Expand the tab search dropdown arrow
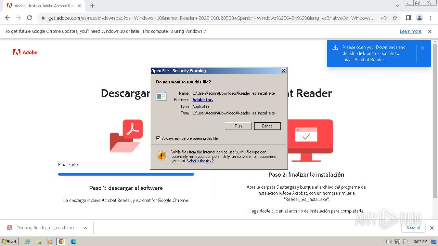This screenshot has width=438, height=246. (x=397, y=6)
